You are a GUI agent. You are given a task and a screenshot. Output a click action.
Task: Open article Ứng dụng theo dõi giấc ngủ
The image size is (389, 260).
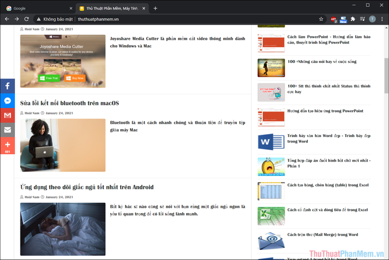point(87,187)
